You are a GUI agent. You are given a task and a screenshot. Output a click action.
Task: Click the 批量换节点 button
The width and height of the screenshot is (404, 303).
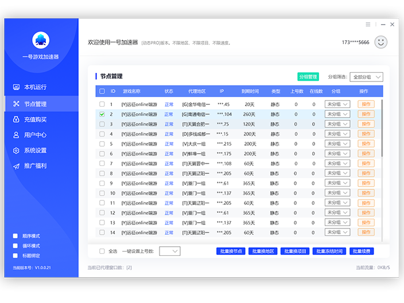pos(231,251)
